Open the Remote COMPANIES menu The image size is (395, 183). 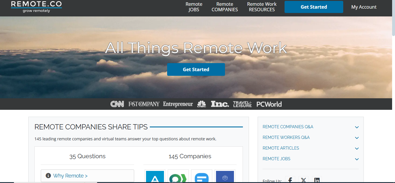click(225, 7)
